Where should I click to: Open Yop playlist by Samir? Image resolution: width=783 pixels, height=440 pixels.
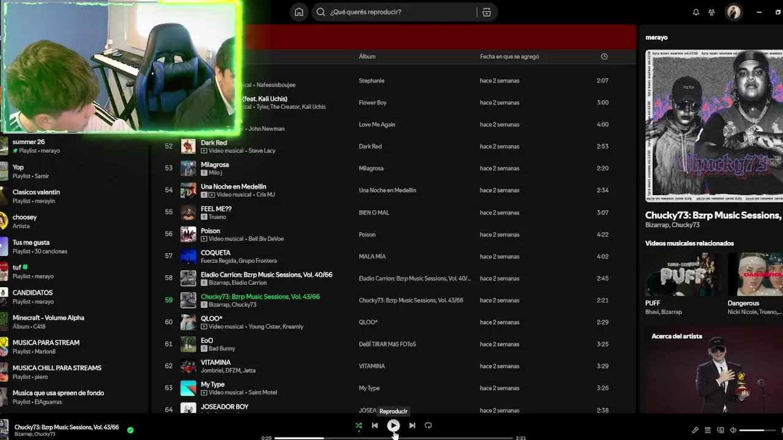point(73,171)
